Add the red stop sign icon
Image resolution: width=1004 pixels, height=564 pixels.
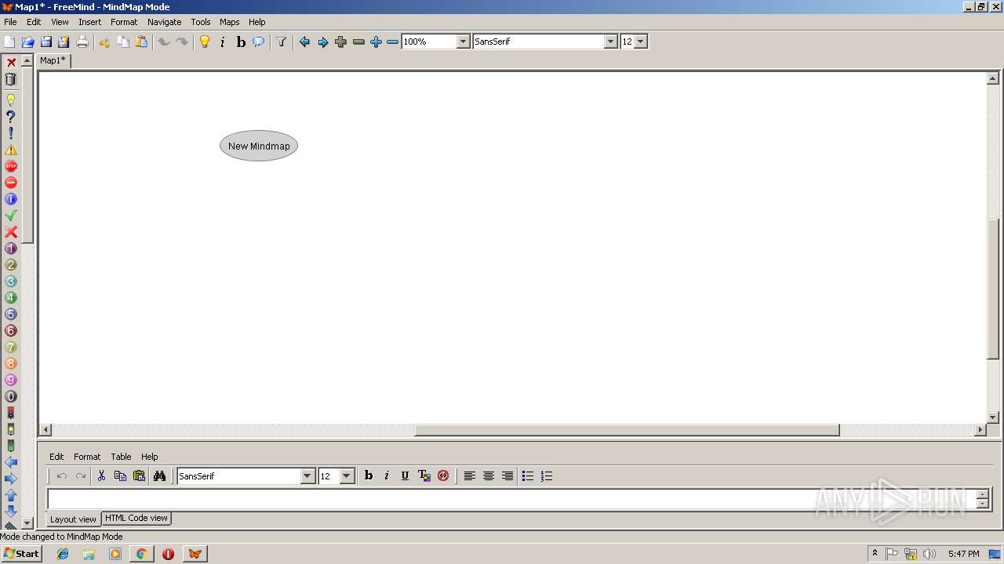11,166
